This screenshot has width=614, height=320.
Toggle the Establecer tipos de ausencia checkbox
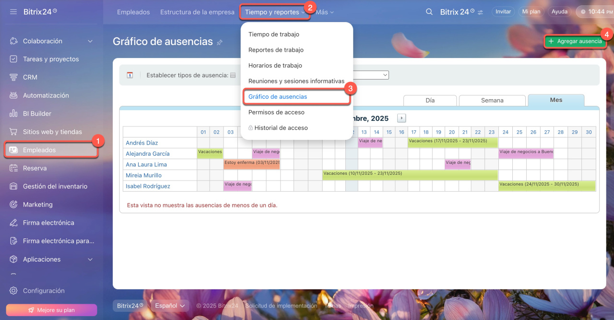233,75
